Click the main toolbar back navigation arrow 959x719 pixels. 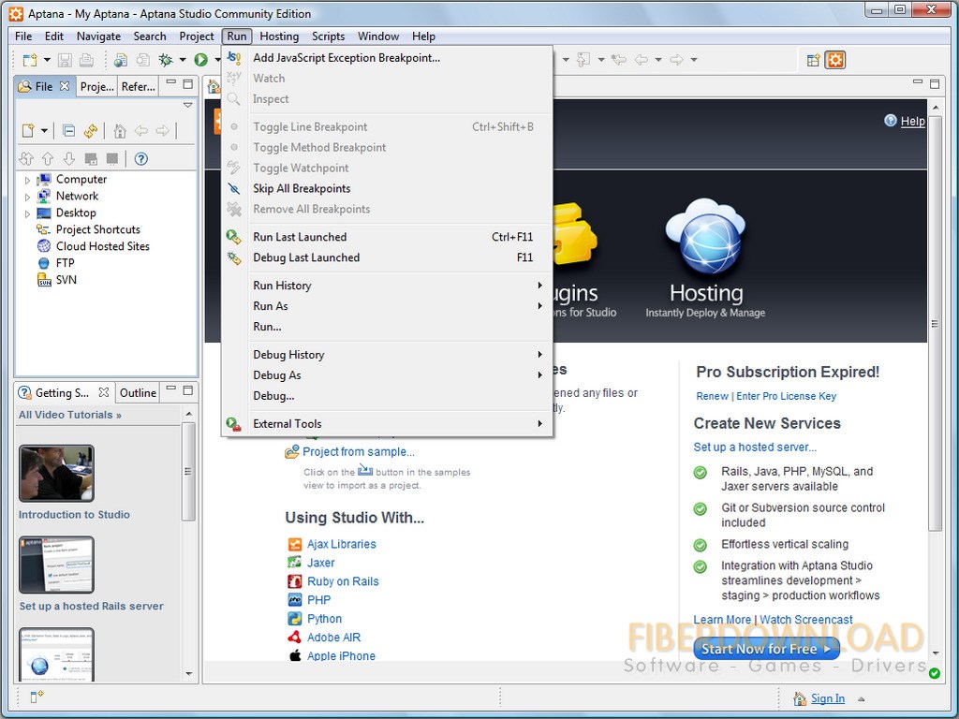[641, 60]
